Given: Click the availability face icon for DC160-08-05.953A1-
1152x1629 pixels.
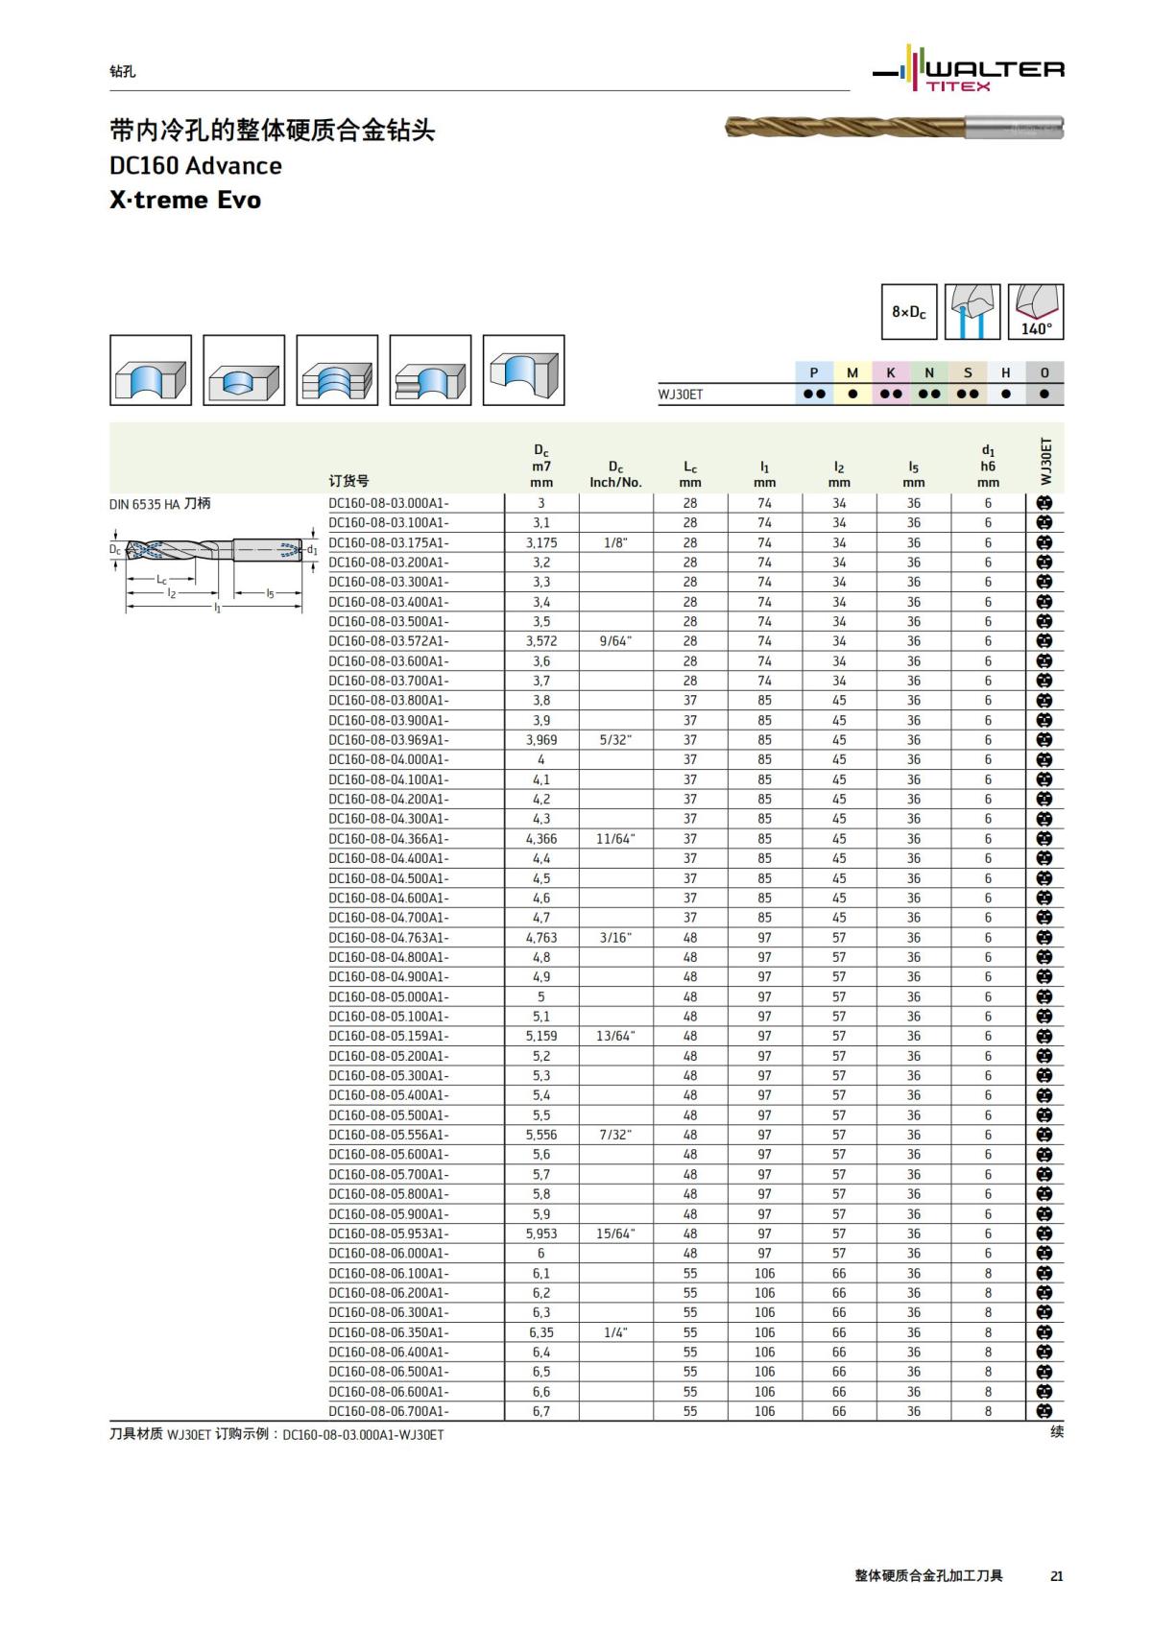Looking at the screenshot, I should click(1044, 1234).
